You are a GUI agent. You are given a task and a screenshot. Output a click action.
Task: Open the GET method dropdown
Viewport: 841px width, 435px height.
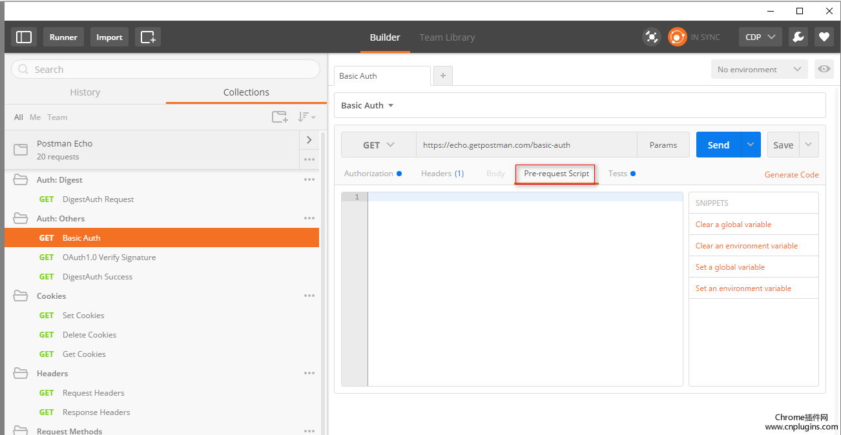[379, 145]
